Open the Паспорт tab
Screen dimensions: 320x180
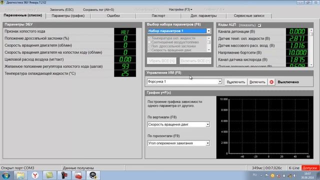coord(158,15)
